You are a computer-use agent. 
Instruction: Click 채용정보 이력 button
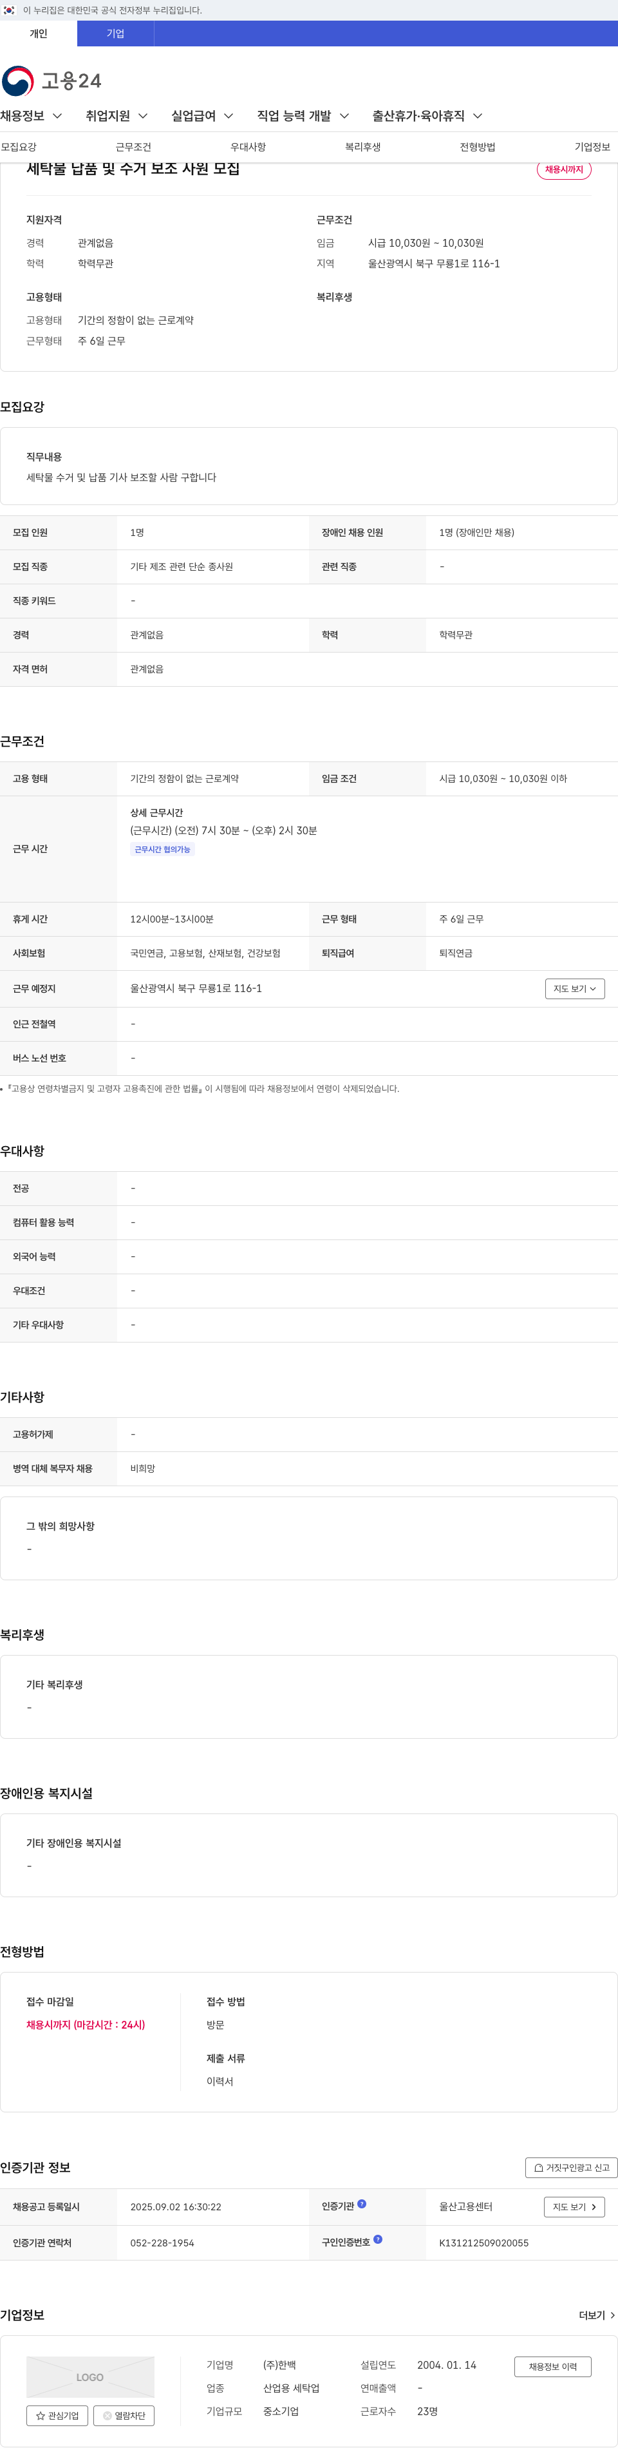pyautogui.click(x=552, y=2366)
